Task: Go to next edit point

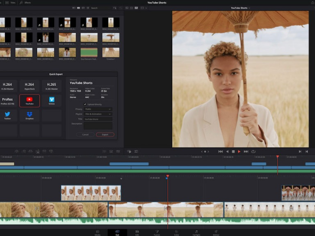Action: 300,151
